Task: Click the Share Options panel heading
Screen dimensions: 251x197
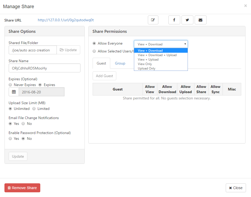Action: click(22, 31)
